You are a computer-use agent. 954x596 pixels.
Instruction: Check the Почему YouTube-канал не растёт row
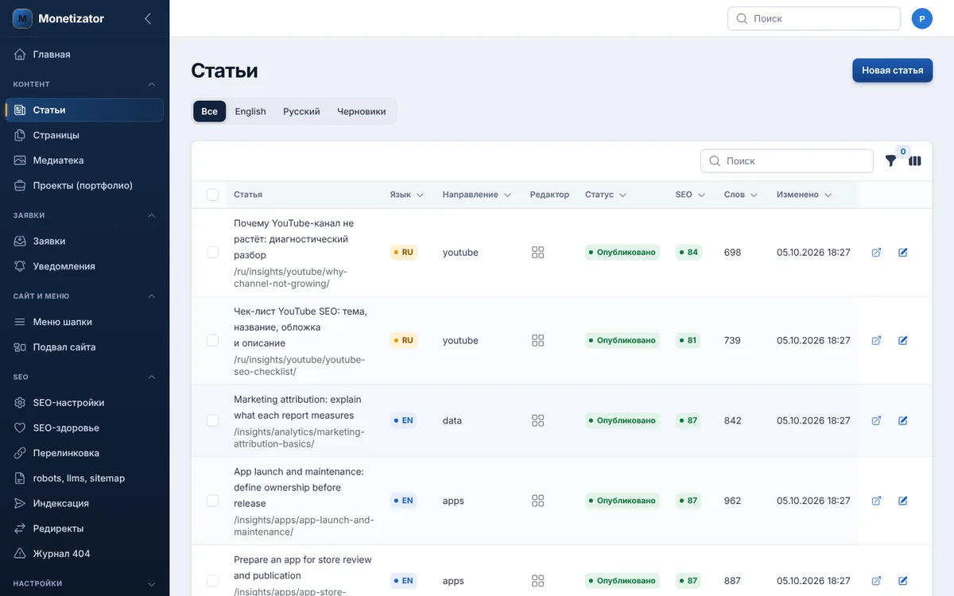212,253
